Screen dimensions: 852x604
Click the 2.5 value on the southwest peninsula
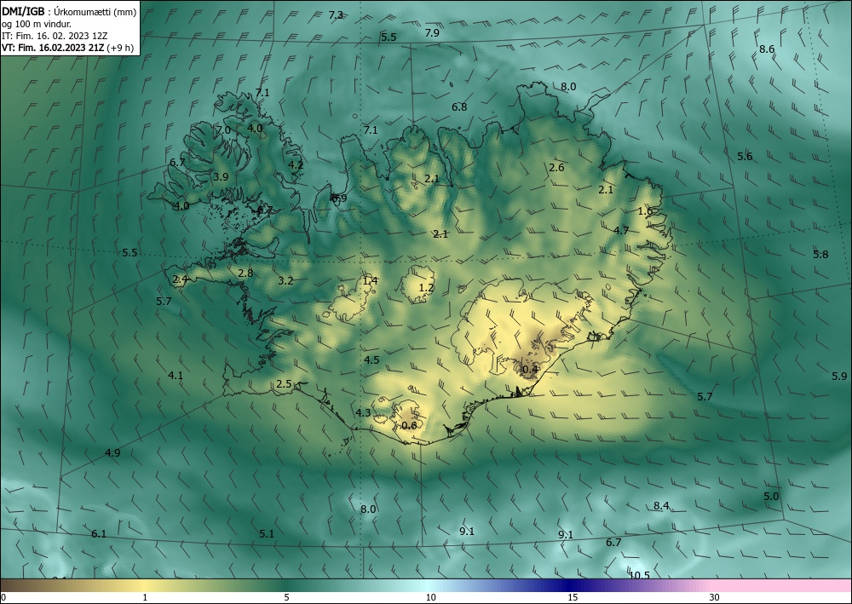[285, 384]
